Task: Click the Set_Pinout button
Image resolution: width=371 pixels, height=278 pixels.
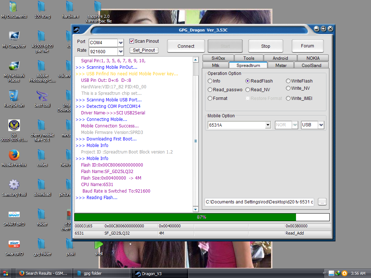Action: point(144,50)
